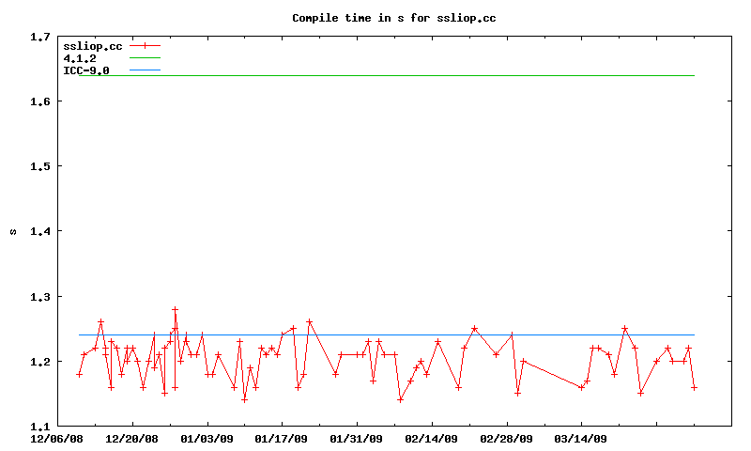Select the ssliop.cc legend label

tap(92, 45)
